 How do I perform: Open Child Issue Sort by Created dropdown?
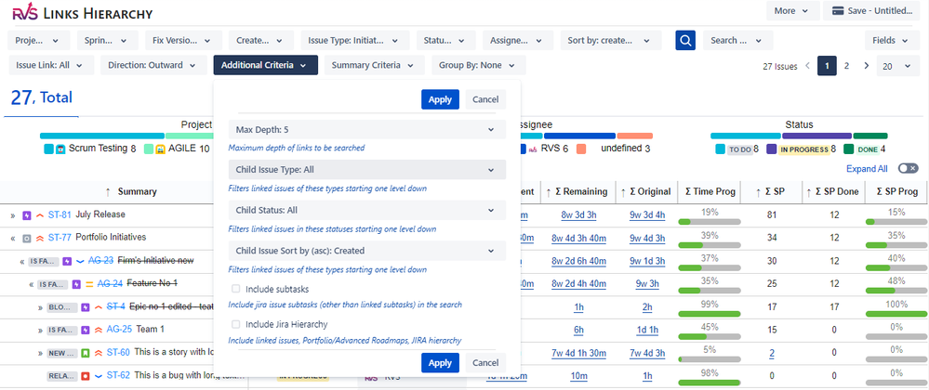pos(367,251)
